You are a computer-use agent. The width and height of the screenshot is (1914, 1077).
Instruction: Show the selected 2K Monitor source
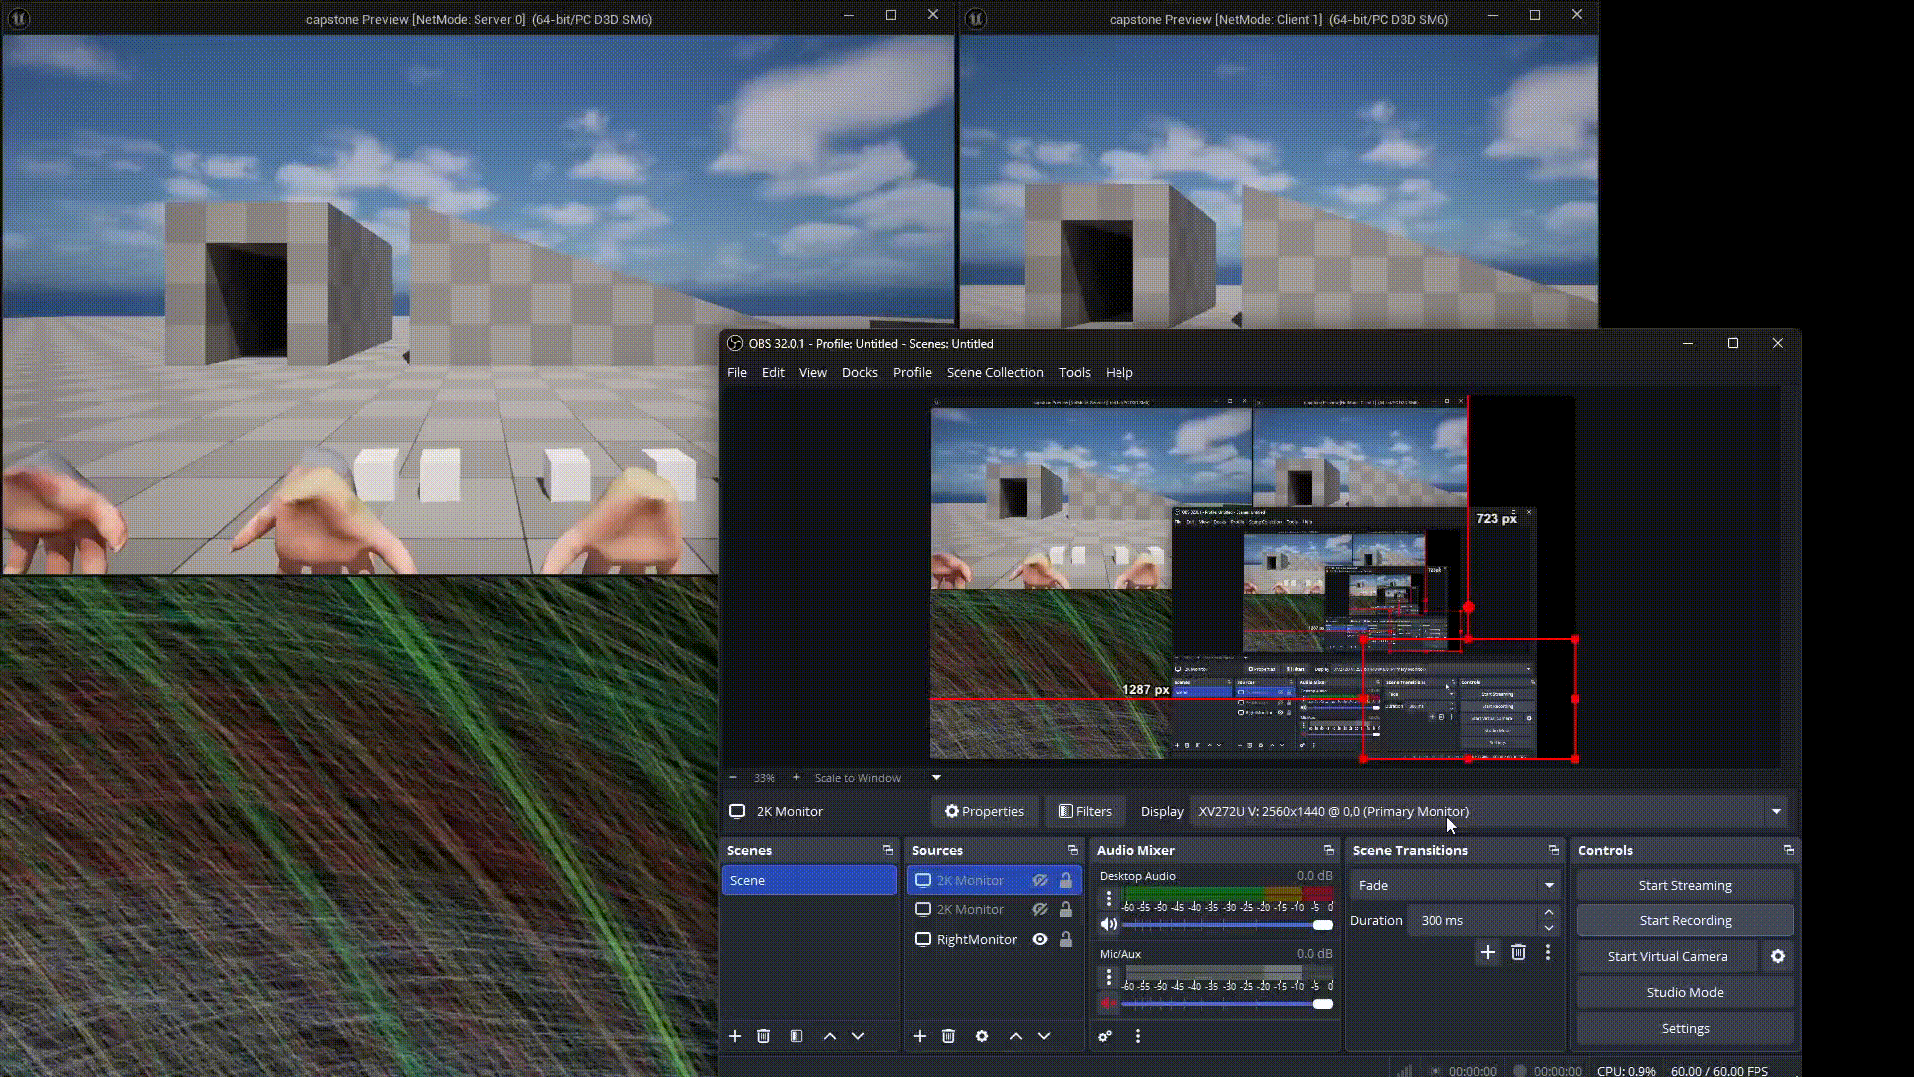pos(1040,880)
